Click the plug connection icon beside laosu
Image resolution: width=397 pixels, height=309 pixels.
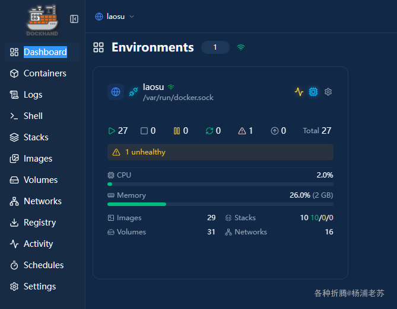pyautogui.click(x=133, y=92)
